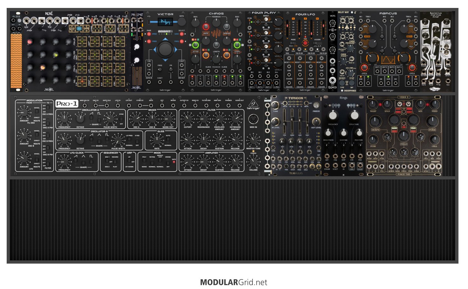Click the SUM jack on Abacus
Screen dimensions: 468x289
(388, 83)
